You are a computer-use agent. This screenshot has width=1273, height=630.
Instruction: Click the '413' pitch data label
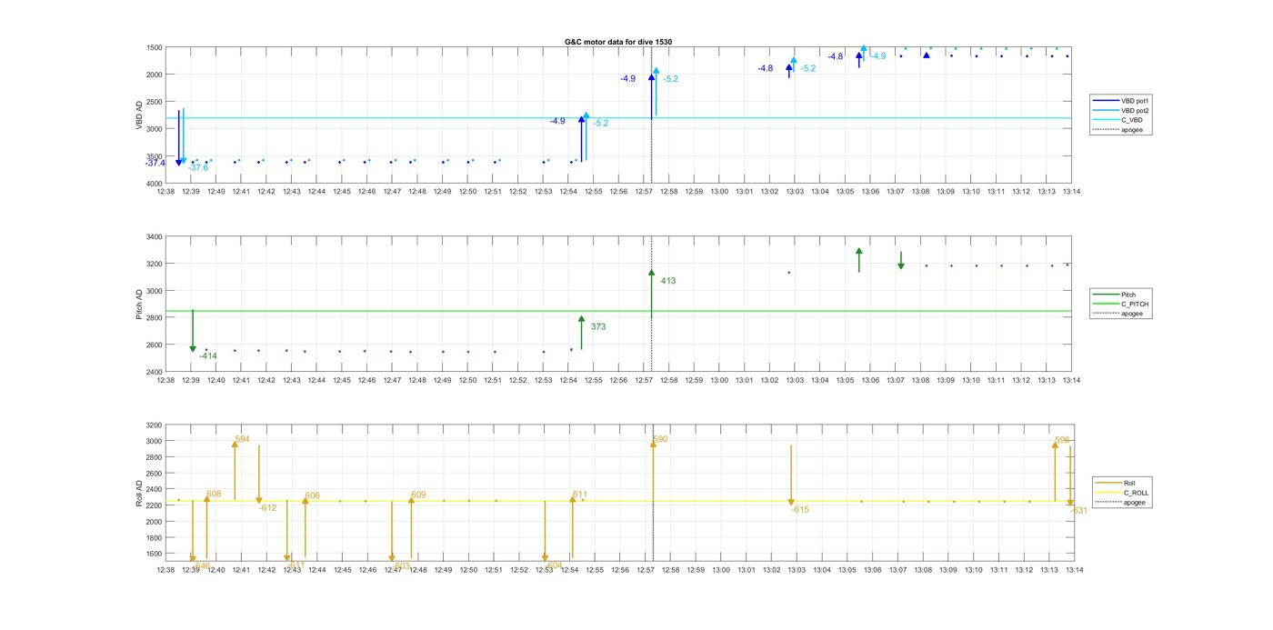point(668,281)
